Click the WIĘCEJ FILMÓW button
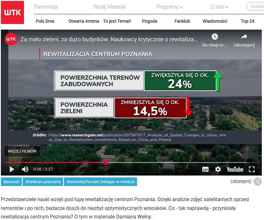The width and height of the screenshot is (264, 220). (22, 151)
